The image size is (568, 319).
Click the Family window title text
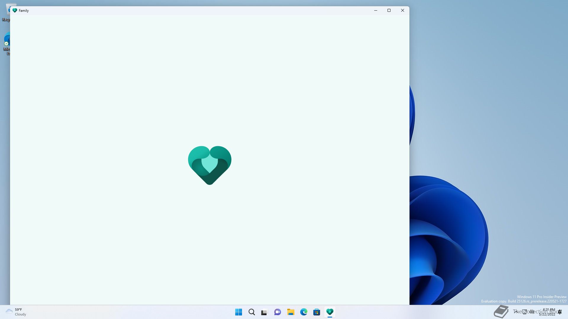point(24,11)
